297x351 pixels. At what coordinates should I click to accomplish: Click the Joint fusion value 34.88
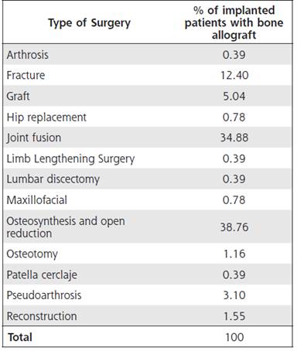[x=234, y=138]
